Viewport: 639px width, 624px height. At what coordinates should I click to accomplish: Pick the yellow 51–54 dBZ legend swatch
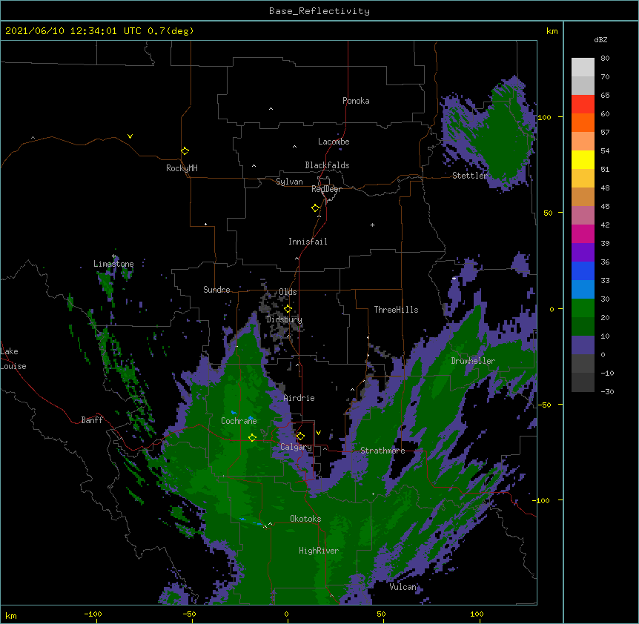[x=583, y=159]
